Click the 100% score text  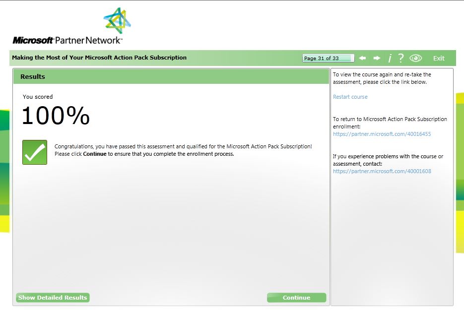pyautogui.click(x=56, y=116)
